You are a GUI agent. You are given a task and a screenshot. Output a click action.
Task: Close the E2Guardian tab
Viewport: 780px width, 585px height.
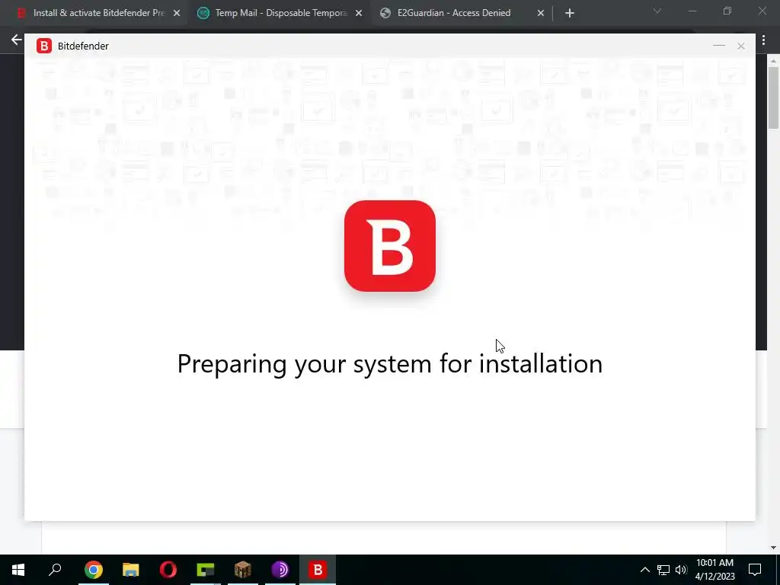click(541, 14)
